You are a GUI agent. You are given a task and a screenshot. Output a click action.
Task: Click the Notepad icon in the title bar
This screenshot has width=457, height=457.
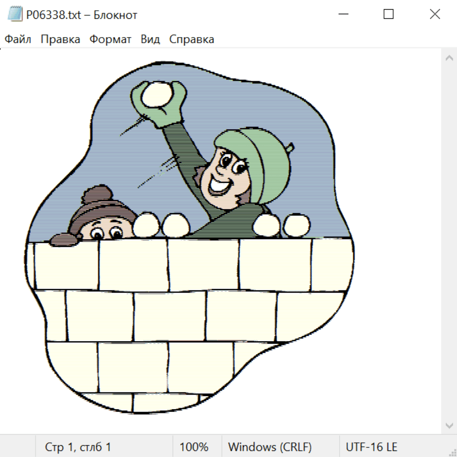tap(15, 15)
